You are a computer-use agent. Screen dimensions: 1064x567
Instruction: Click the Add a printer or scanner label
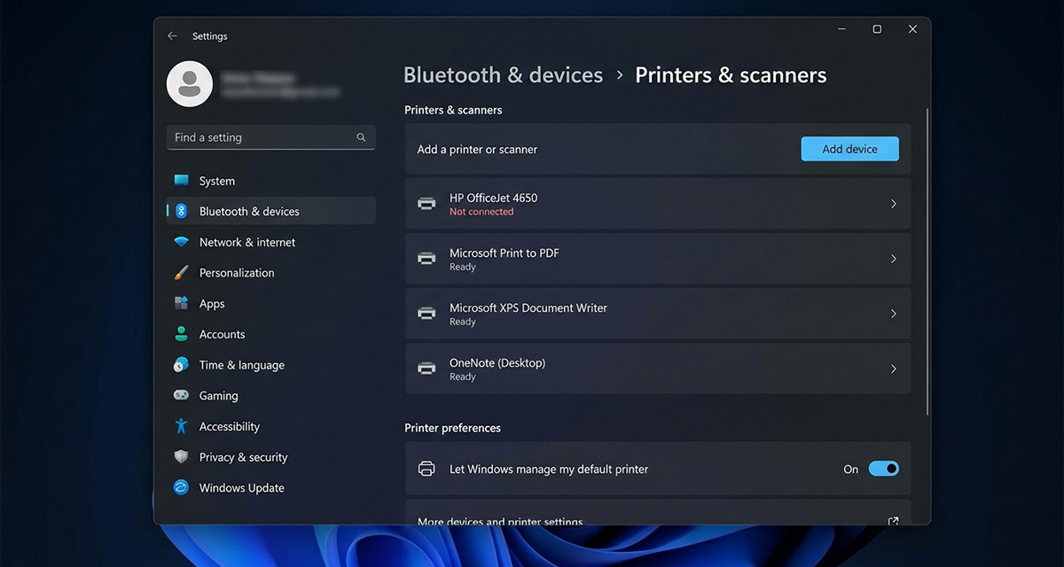click(x=477, y=149)
